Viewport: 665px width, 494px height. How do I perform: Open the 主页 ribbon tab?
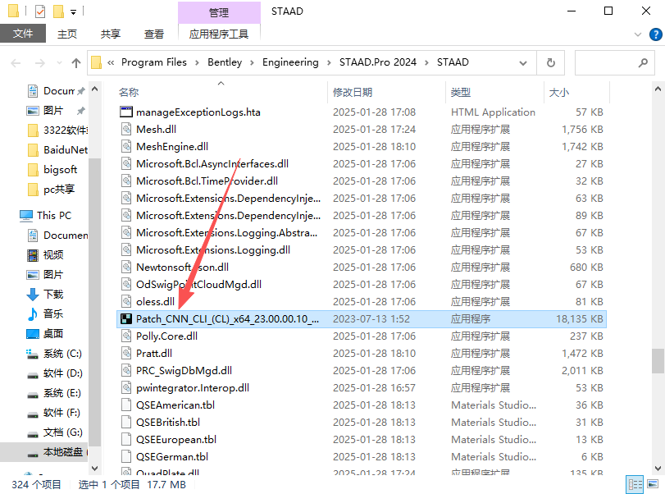(67, 34)
